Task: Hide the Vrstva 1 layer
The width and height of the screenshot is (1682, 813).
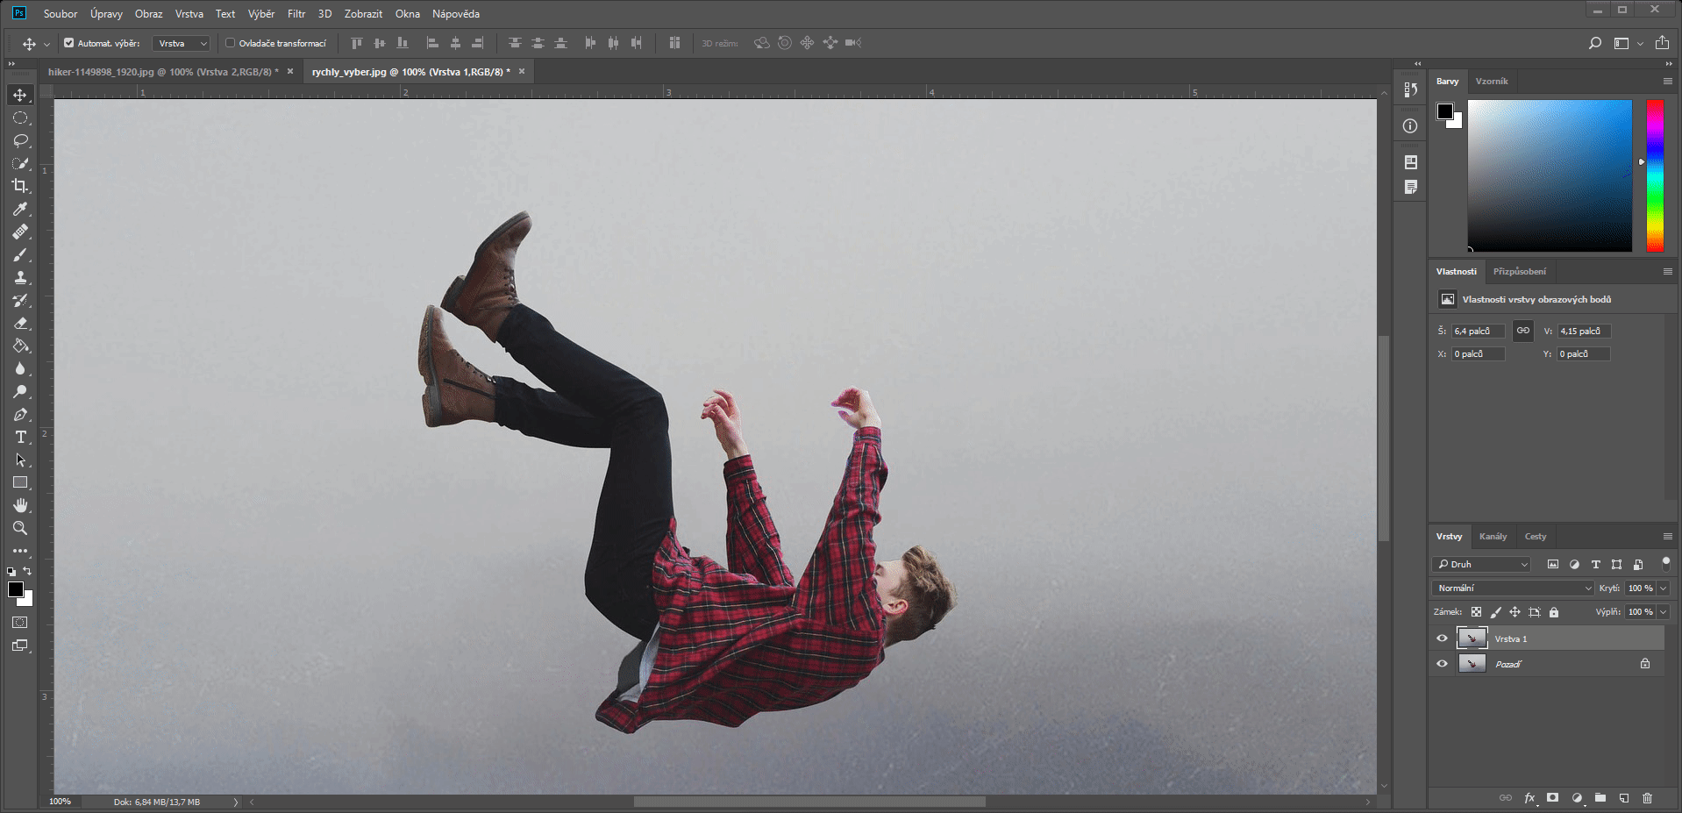Action: click(1442, 638)
